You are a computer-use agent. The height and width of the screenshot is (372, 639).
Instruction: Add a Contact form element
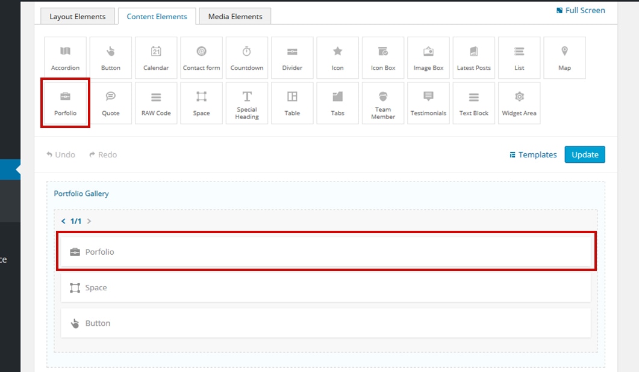pyautogui.click(x=201, y=58)
